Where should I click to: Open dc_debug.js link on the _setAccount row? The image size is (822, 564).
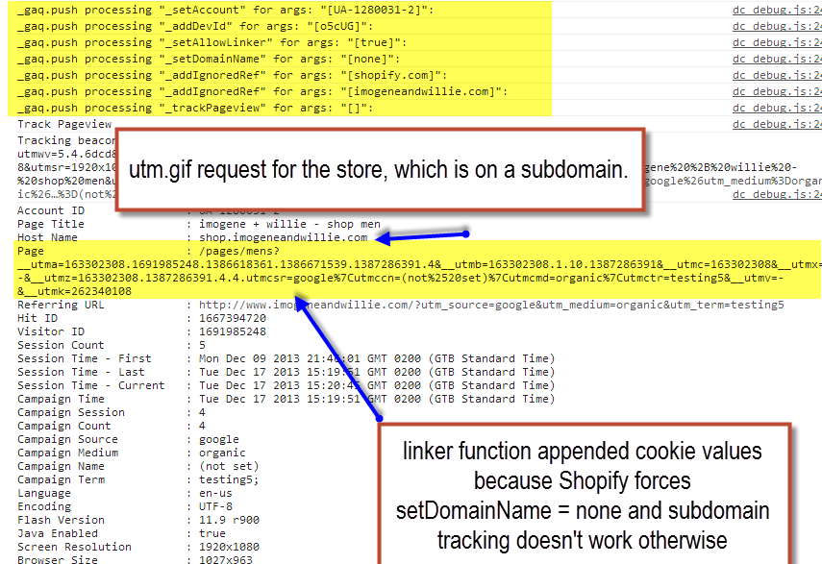pyautogui.click(x=777, y=10)
